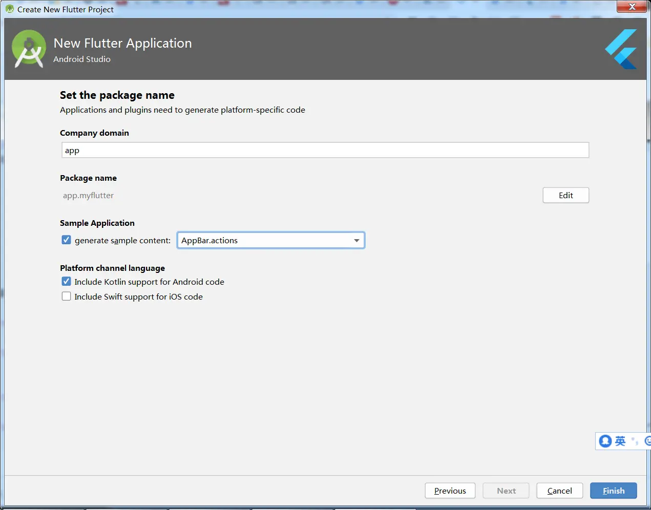The image size is (651, 510).
Task: Click the grayed-out Next button
Action: tap(506, 491)
